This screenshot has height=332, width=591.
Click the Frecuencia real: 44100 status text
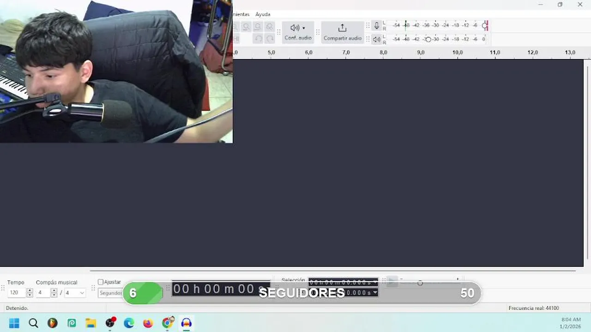point(534,308)
